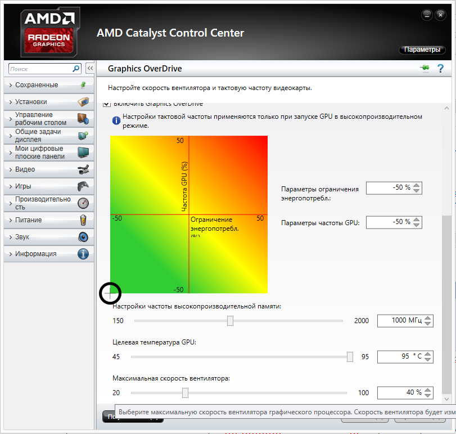The image size is (456, 434).
Task: Increase GPU frequency percentage with up arrow
Action: pos(417,220)
